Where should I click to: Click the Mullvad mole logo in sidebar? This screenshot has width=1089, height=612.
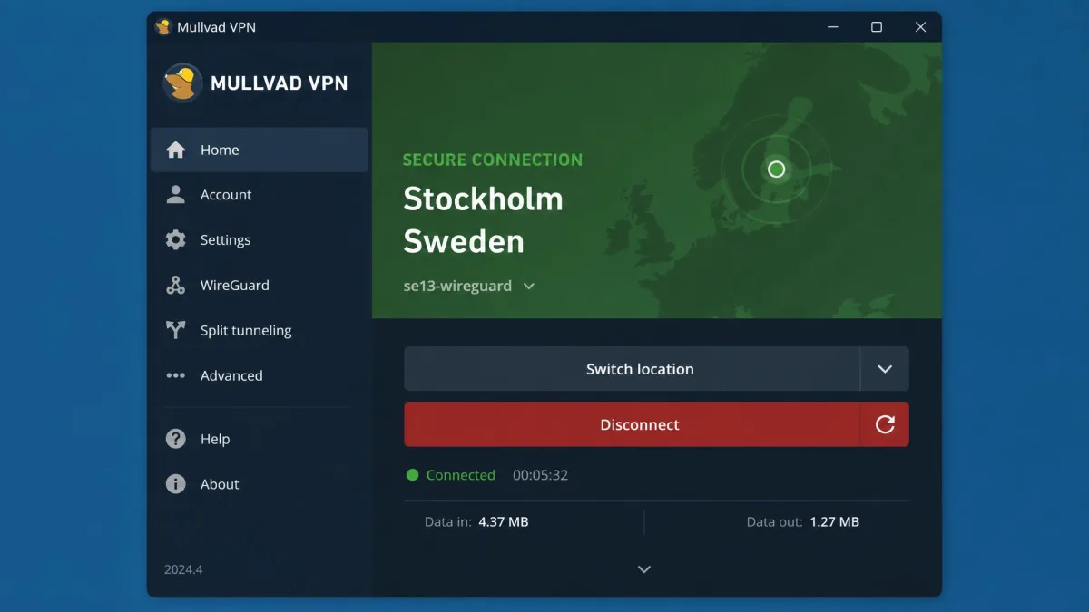pos(182,83)
